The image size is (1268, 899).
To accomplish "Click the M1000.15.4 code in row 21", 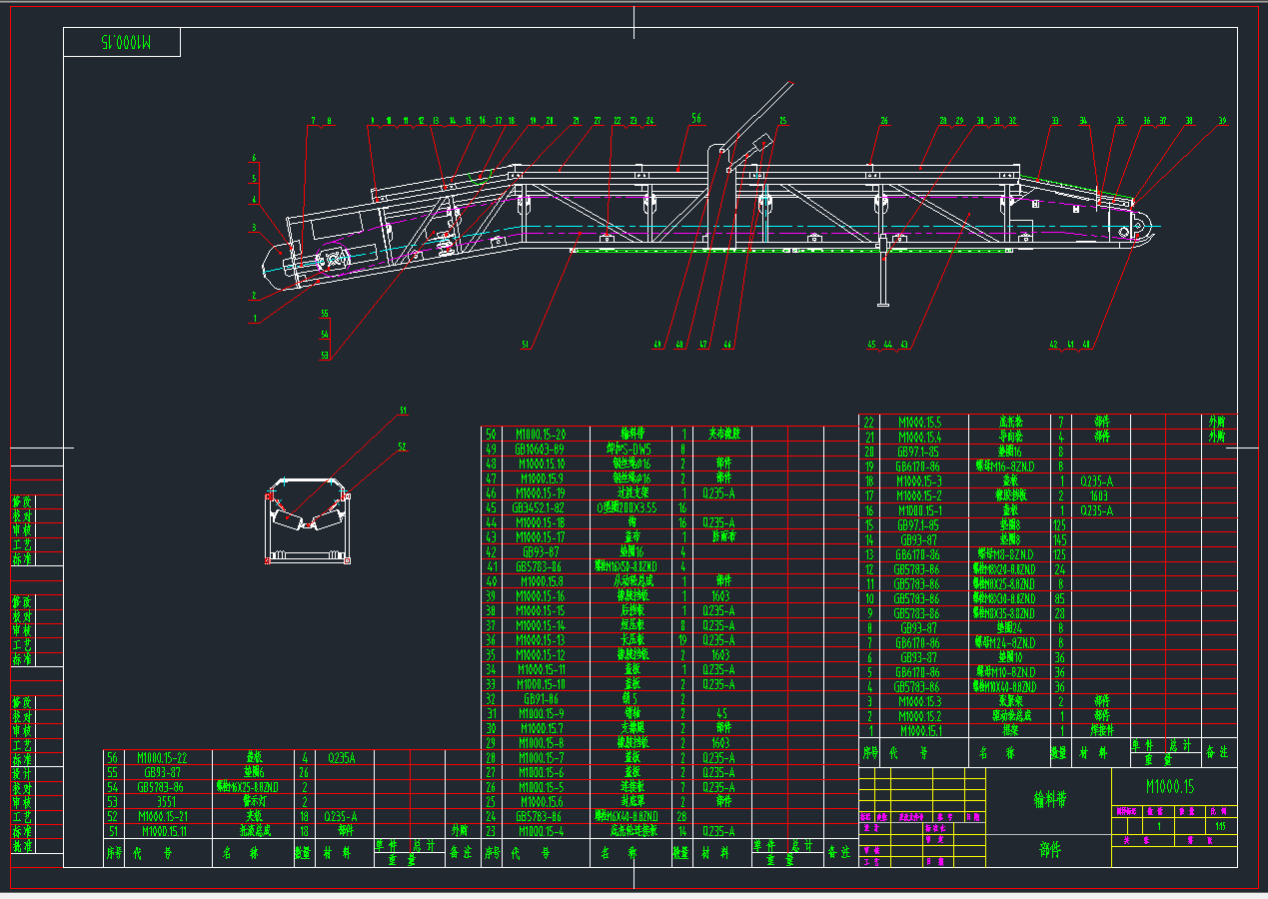I will (x=920, y=437).
